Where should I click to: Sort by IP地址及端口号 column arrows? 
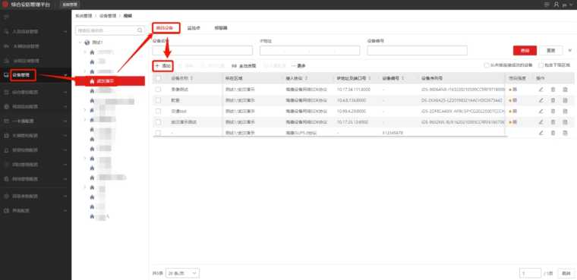(x=370, y=78)
